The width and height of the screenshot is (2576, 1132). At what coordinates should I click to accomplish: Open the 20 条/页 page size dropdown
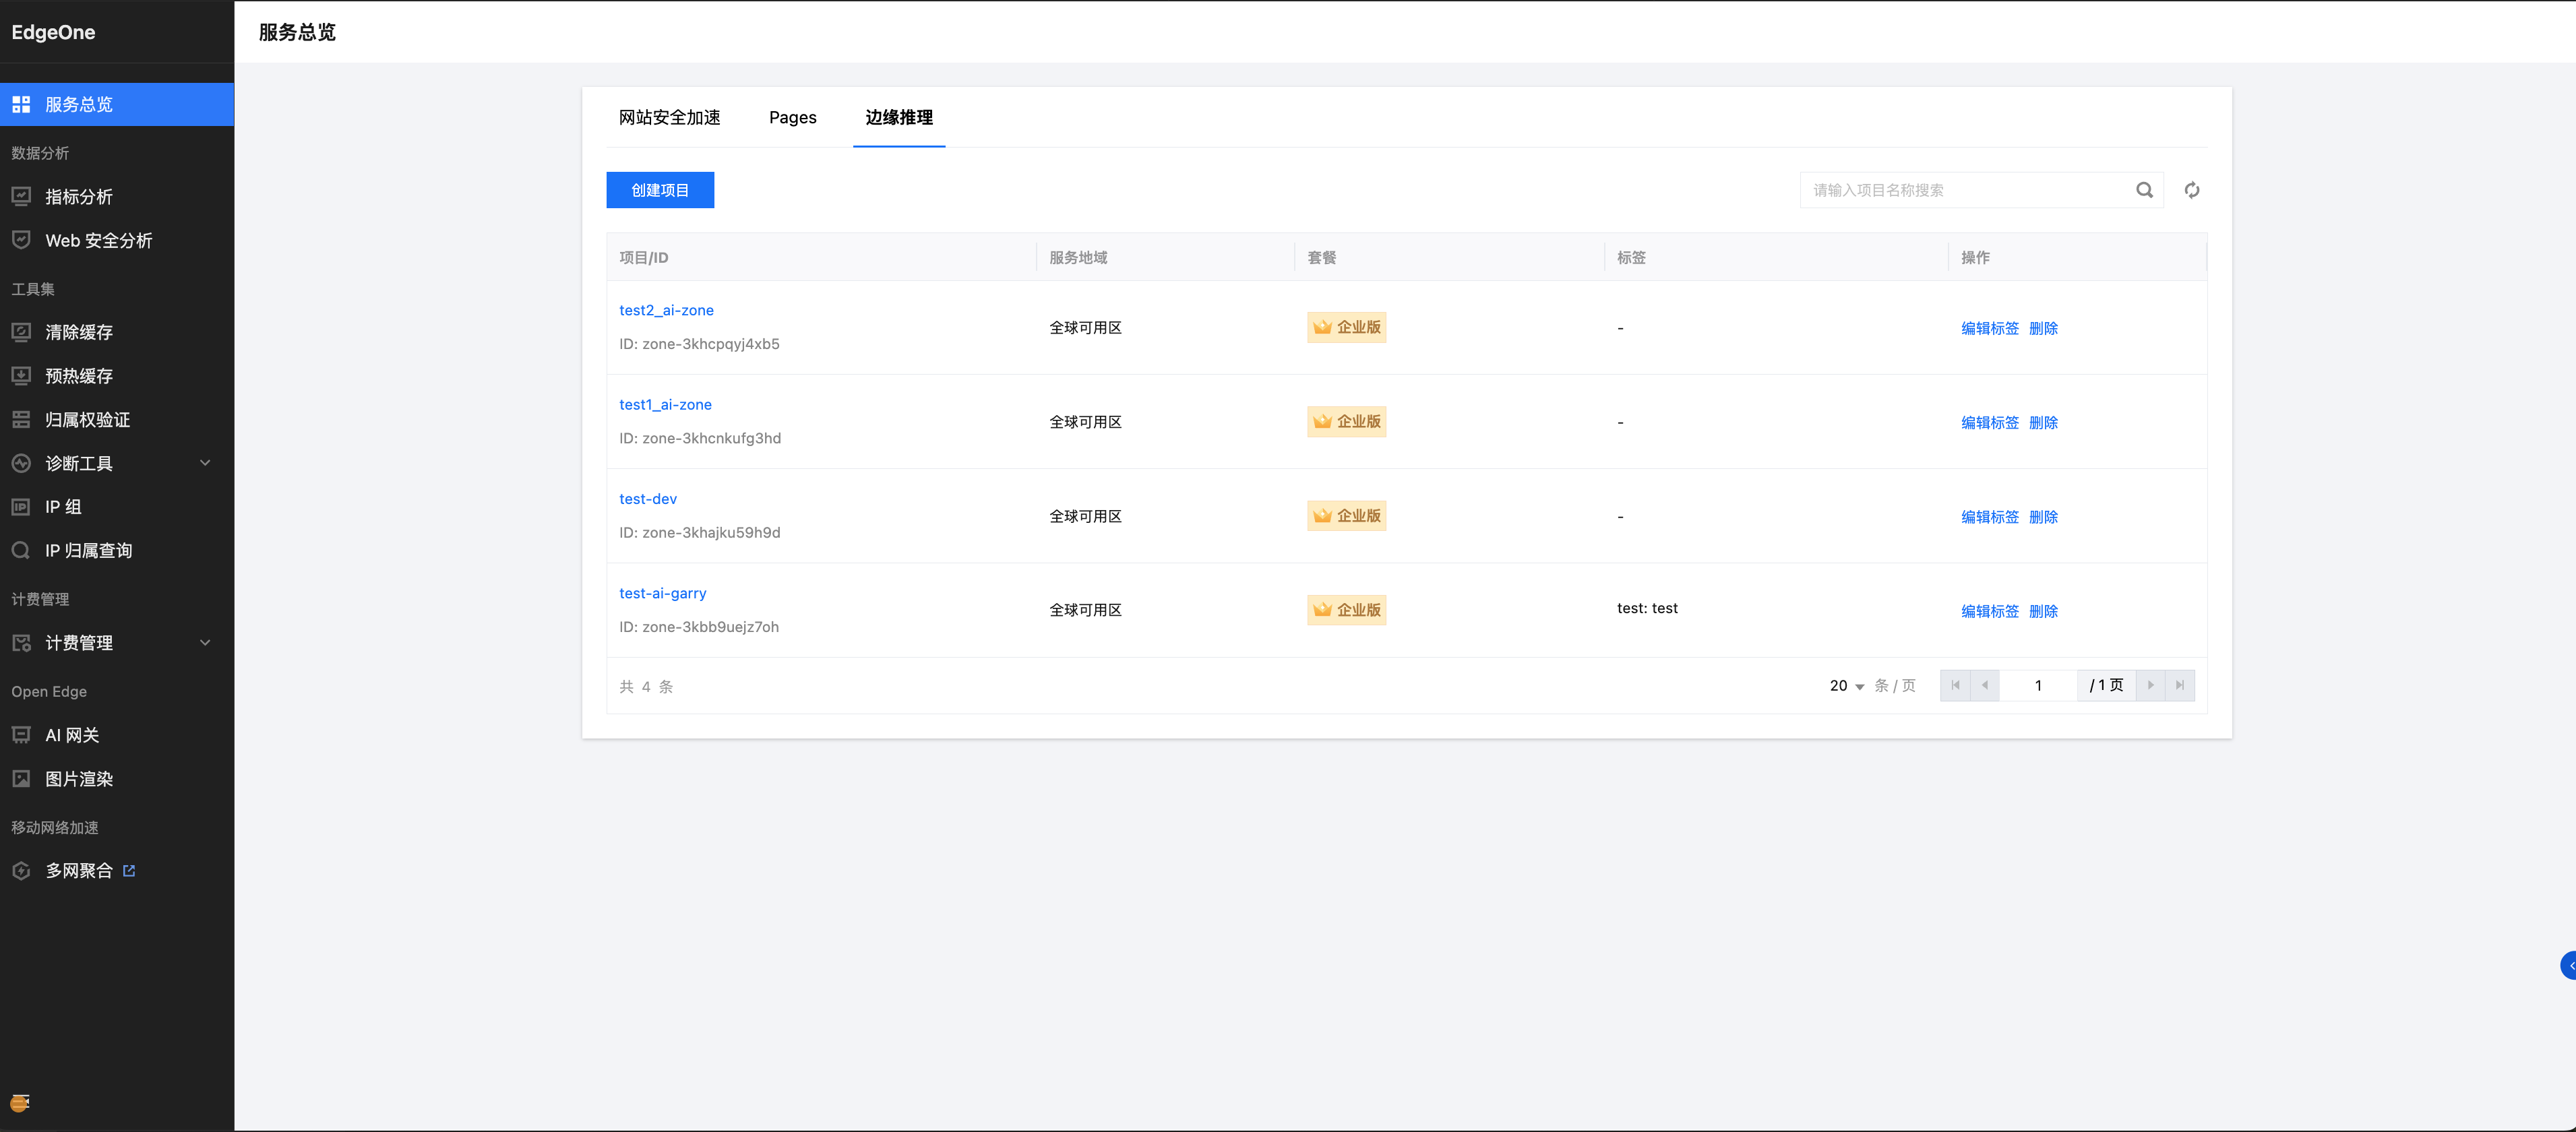pyautogui.click(x=1846, y=686)
